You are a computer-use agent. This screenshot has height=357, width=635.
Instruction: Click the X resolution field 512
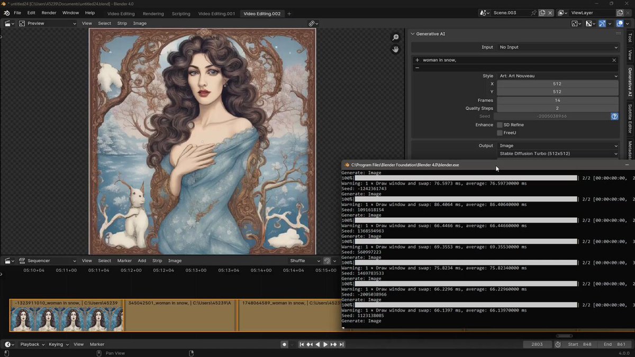(558, 84)
